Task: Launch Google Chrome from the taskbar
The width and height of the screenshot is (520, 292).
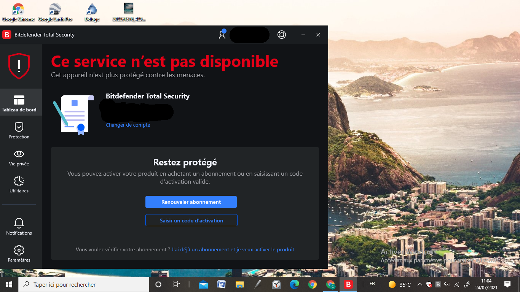Action: coord(313,284)
